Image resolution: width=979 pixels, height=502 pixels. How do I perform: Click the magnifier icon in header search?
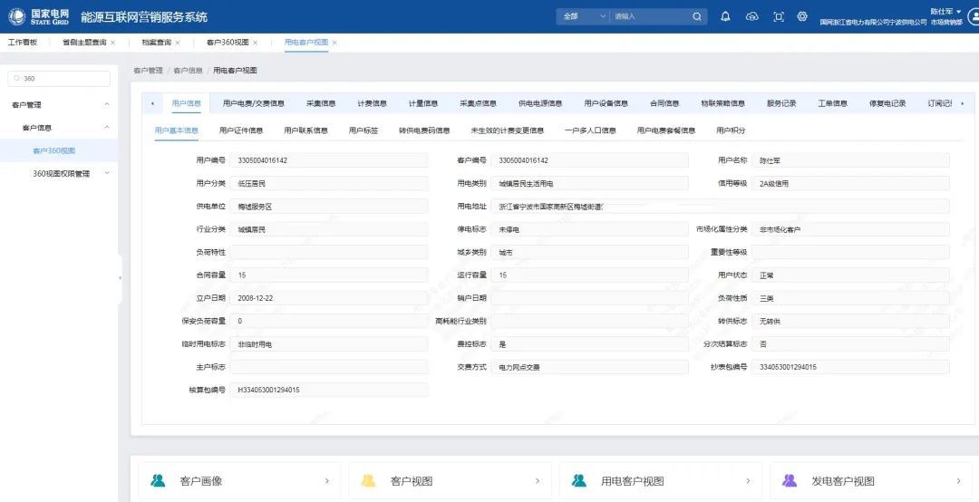click(x=697, y=17)
